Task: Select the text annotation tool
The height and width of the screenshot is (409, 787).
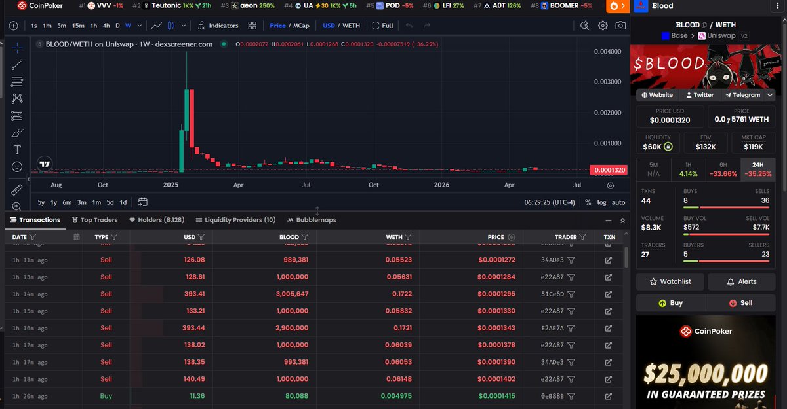Action: click(17, 150)
